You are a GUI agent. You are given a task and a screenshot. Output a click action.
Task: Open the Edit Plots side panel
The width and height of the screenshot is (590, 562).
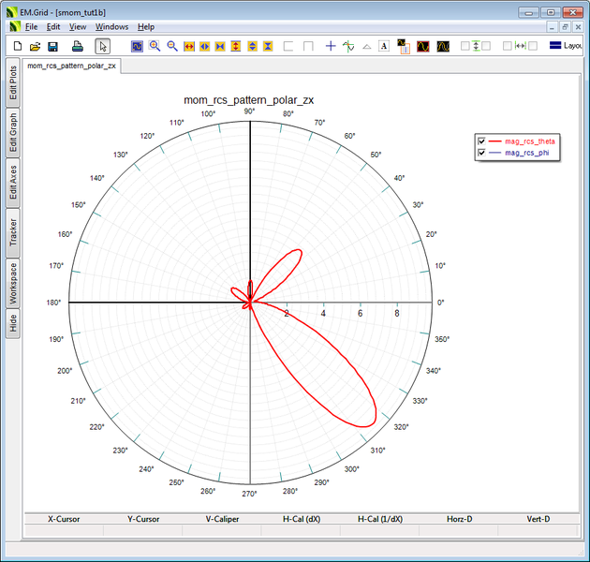point(13,82)
